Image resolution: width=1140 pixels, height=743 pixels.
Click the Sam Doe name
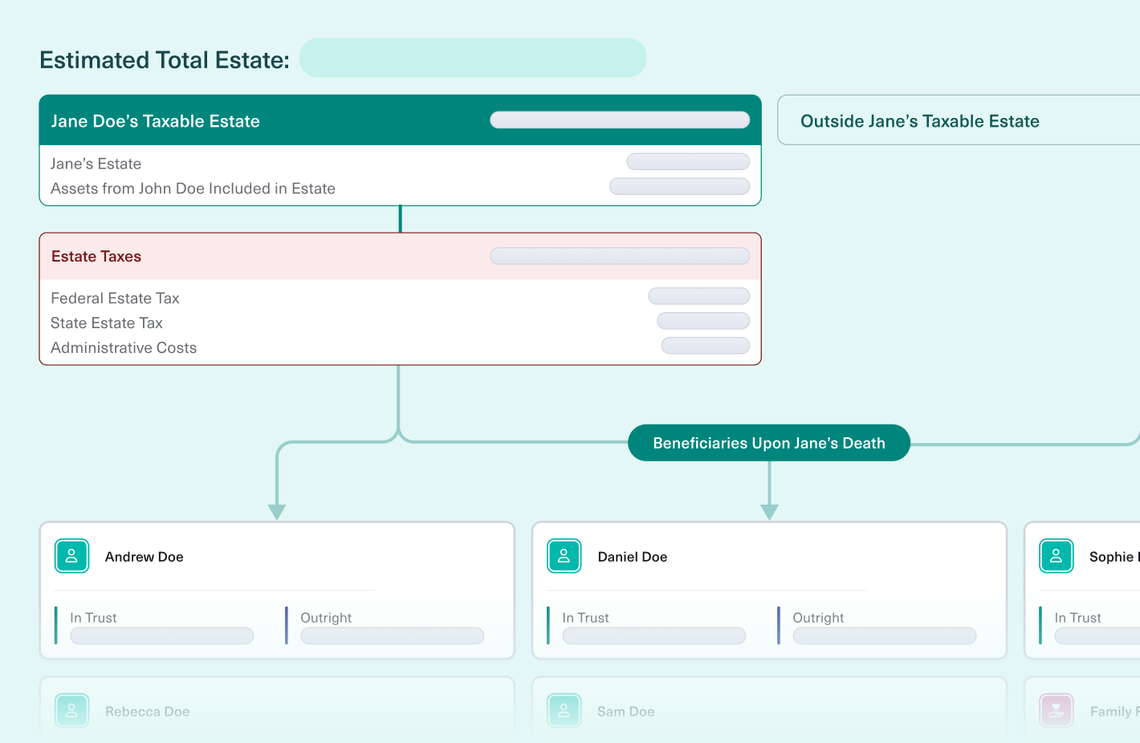click(x=626, y=712)
